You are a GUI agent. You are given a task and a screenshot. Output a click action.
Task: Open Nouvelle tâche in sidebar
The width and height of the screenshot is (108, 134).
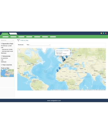(4, 58)
